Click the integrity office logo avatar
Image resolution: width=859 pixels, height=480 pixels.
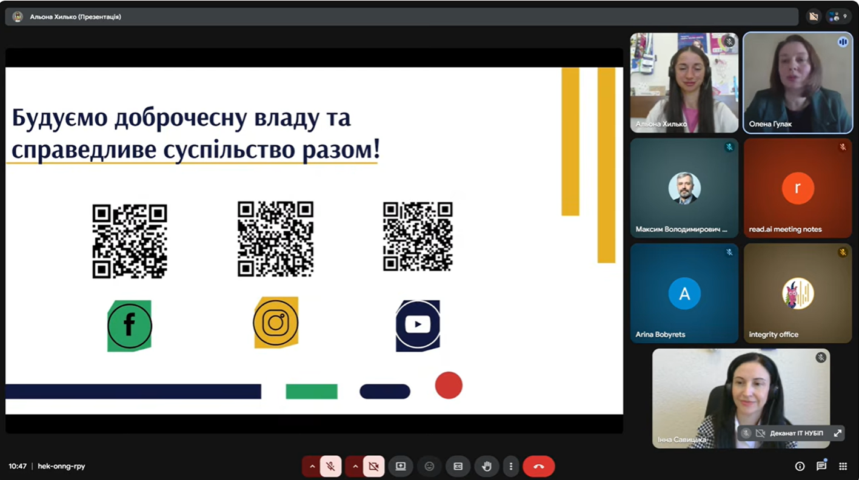(x=798, y=294)
